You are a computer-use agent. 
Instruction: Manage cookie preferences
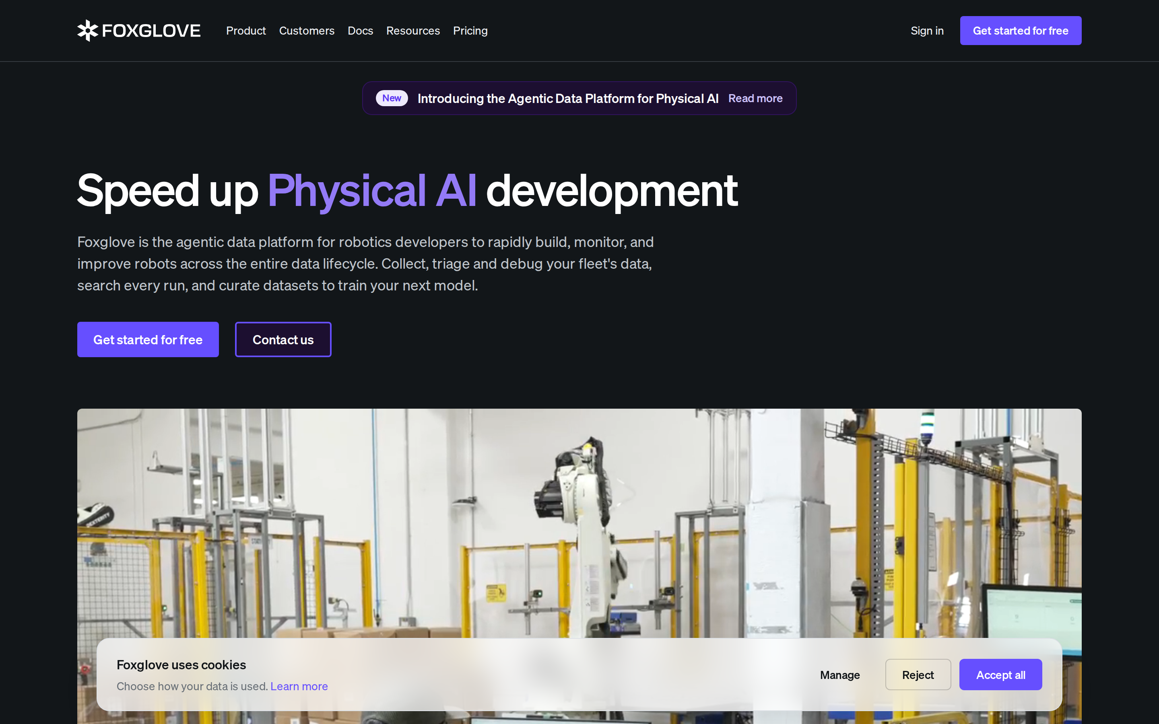click(840, 675)
